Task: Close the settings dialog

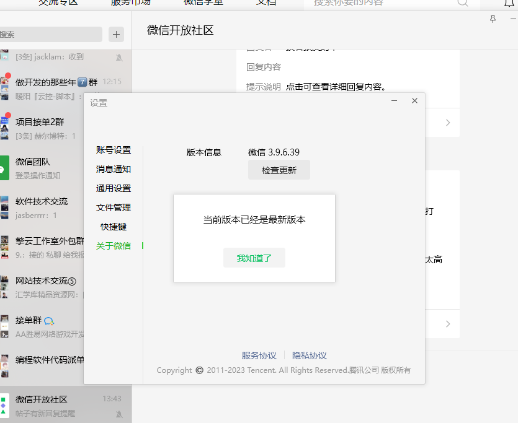Action: (414, 100)
